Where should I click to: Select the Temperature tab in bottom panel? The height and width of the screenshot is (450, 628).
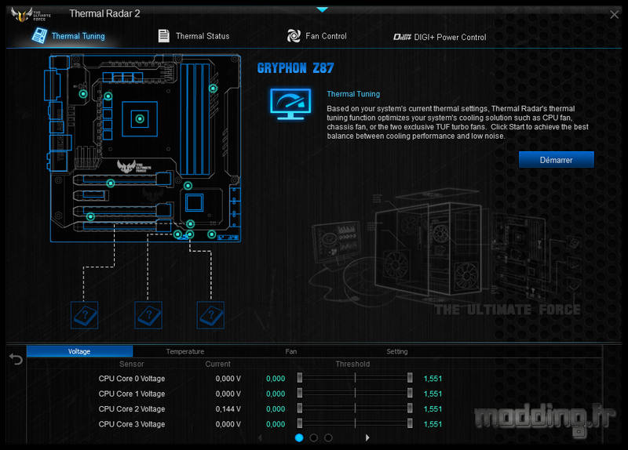(x=185, y=351)
